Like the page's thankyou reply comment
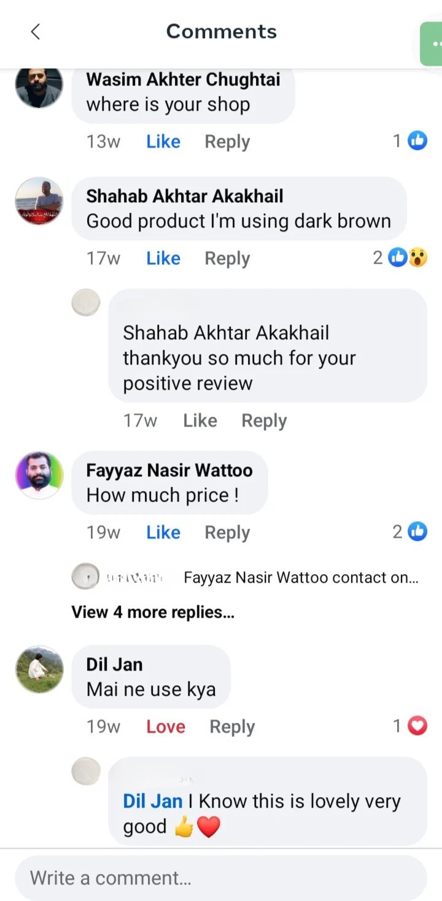The image size is (442, 901). [200, 420]
